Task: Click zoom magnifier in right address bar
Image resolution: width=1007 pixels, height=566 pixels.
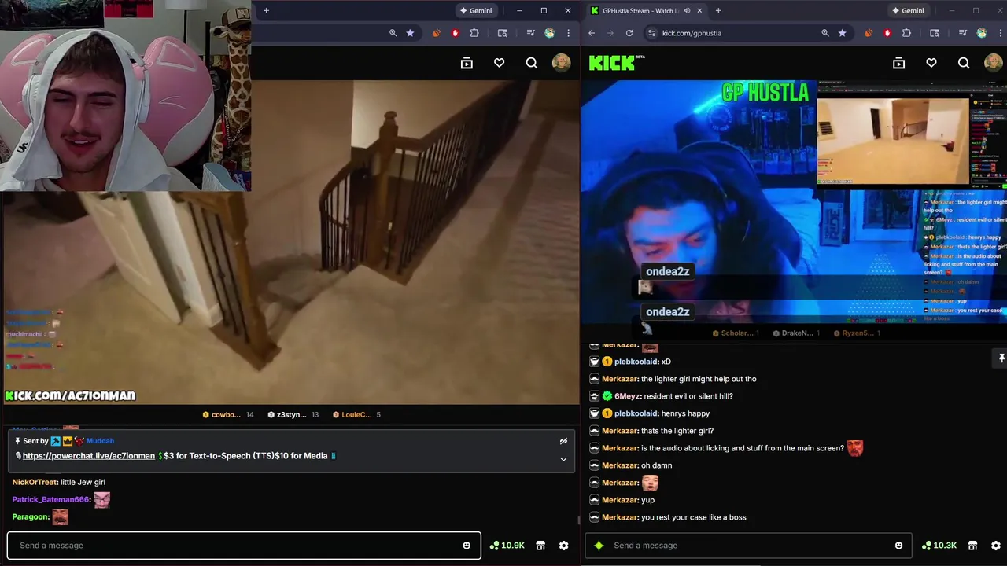Action: 825,33
